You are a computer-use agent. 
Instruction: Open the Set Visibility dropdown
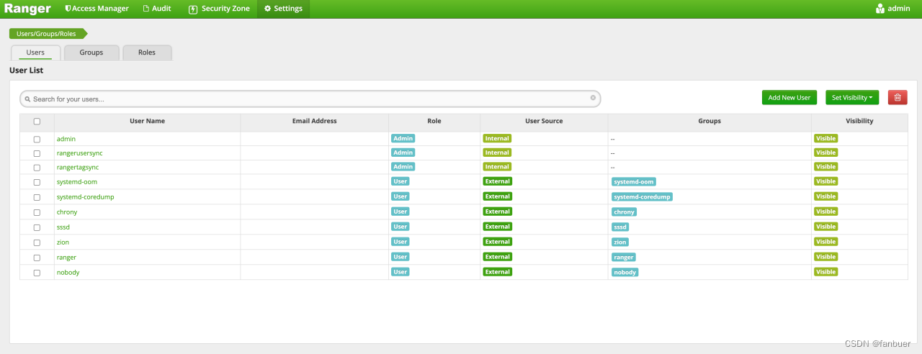pos(852,98)
